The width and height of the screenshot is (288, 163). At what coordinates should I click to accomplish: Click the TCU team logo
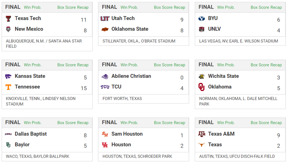(105, 87)
